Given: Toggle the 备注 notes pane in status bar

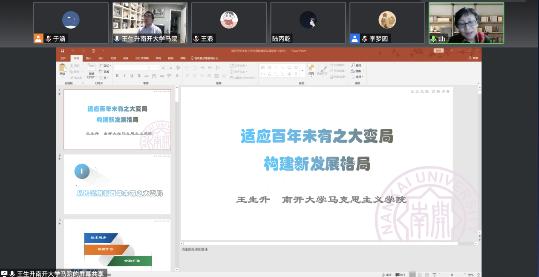Looking at the screenshot, I should [386, 275].
